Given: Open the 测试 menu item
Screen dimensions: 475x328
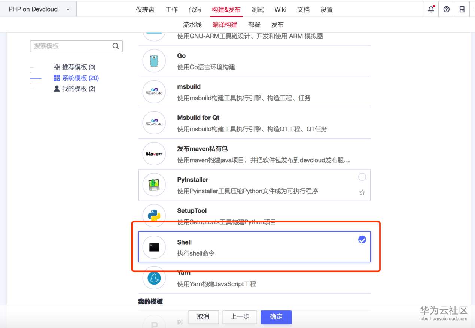Looking at the screenshot, I should [x=257, y=10].
